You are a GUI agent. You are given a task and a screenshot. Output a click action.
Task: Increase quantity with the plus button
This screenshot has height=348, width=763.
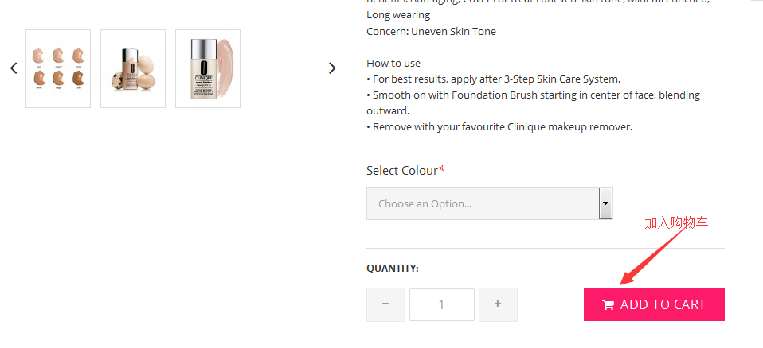click(x=498, y=304)
